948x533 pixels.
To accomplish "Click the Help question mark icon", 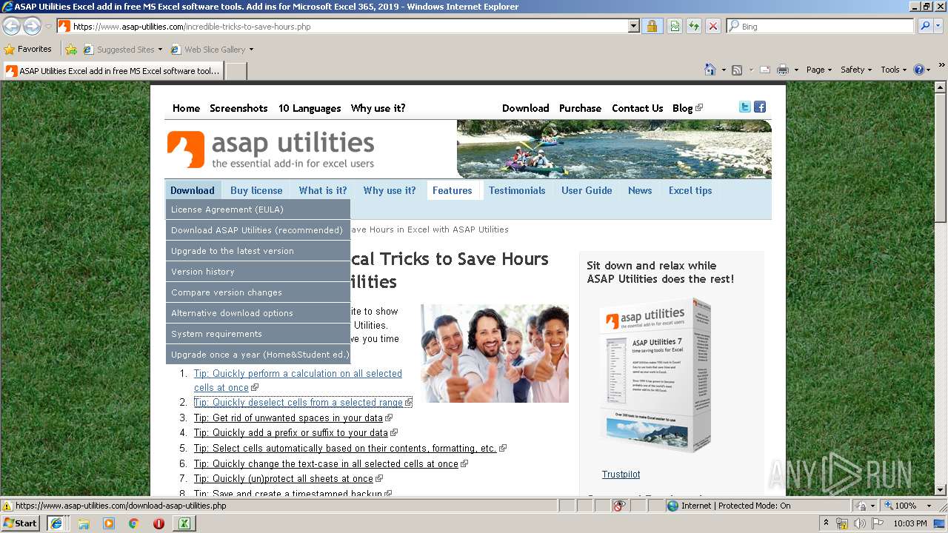I will point(919,70).
